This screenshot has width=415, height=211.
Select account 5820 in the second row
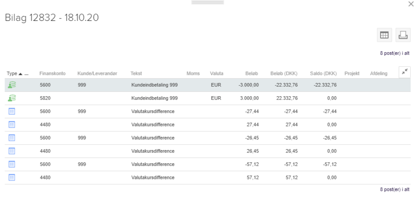[x=45, y=98]
